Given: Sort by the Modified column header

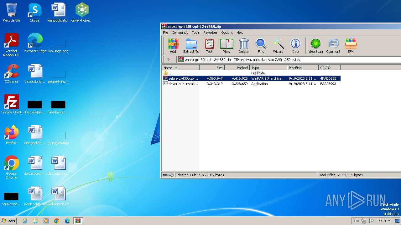Looking at the screenshot, I should pyautogui.click(x=303, y=67).
